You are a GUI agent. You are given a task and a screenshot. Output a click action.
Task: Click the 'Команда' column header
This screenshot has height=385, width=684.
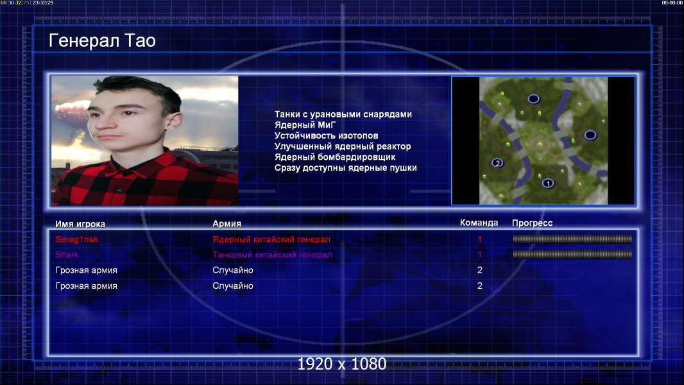479,223
